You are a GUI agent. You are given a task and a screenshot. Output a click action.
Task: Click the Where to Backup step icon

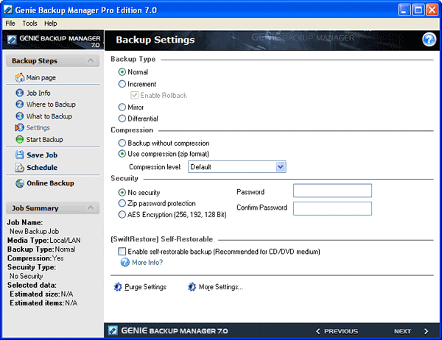tap(19, 105)
